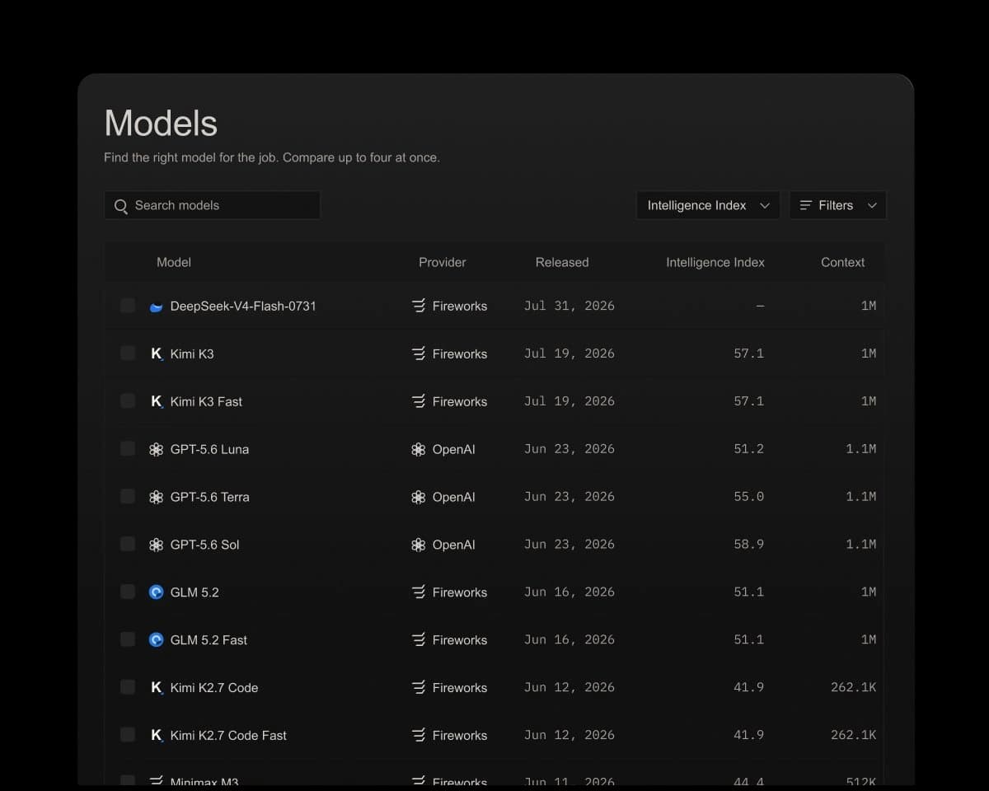Viewport: 989px width, 791px height.
Task: Check the GPT-5.6 Terra checkbox
Action: click(x=128, y=497)
